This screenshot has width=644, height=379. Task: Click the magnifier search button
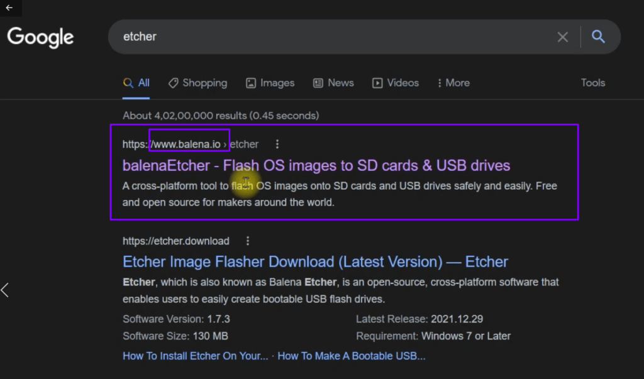point(598,36)
